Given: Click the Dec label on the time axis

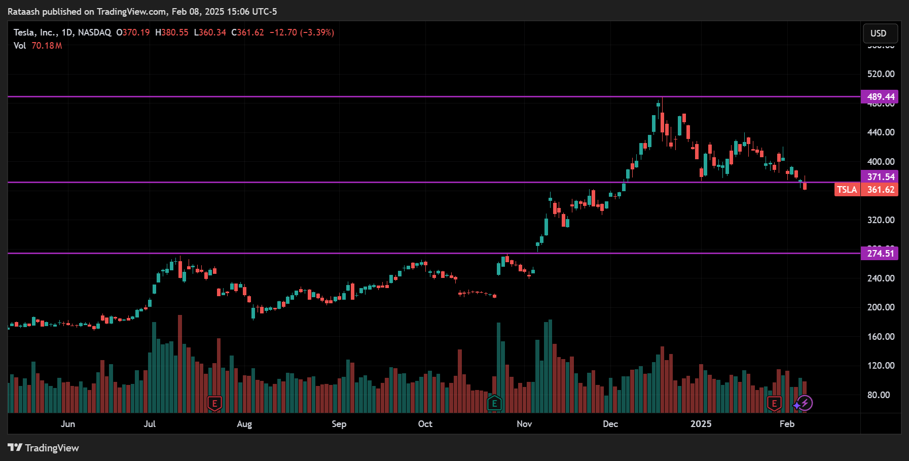Looking at the screenshot, I should [x=610, y=424].
